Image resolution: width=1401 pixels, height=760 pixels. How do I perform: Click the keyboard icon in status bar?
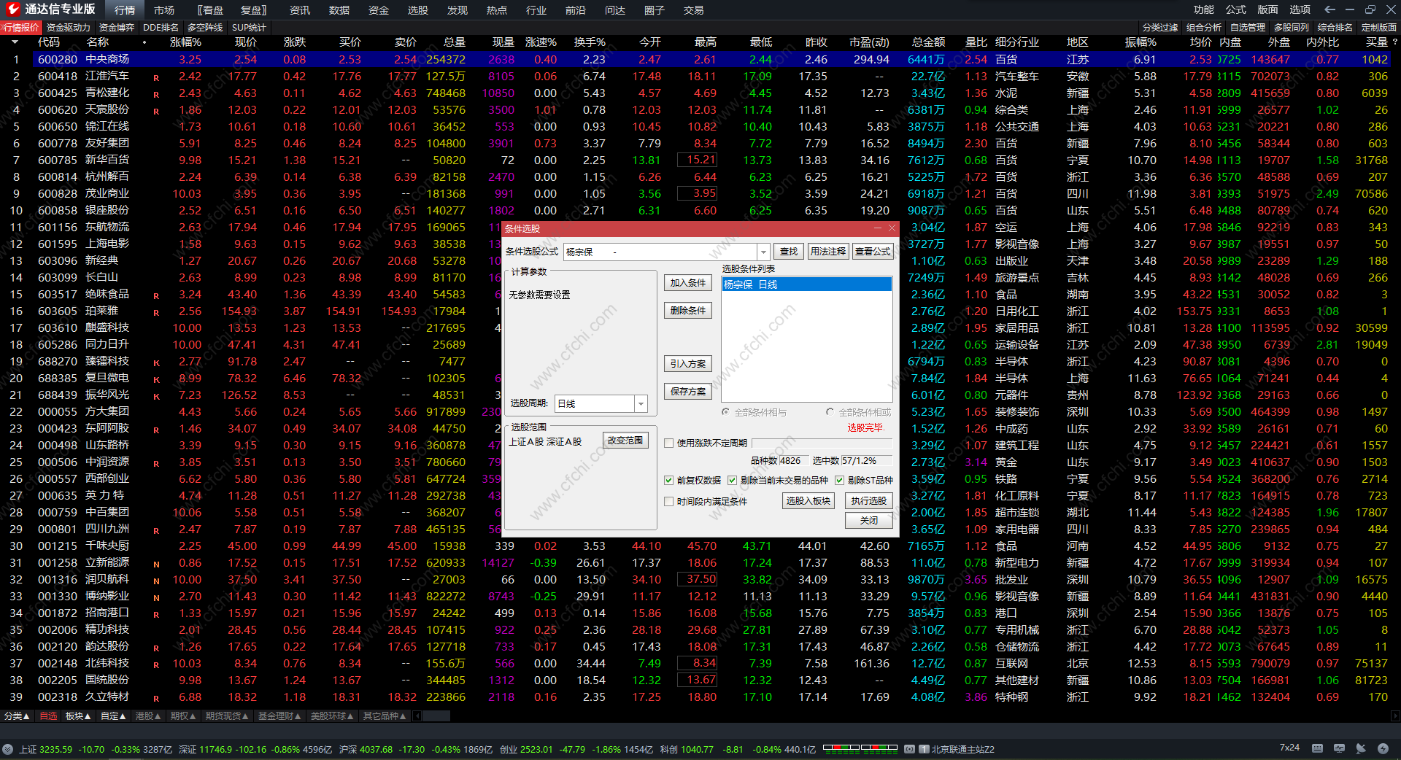(x=1317, y=748)
